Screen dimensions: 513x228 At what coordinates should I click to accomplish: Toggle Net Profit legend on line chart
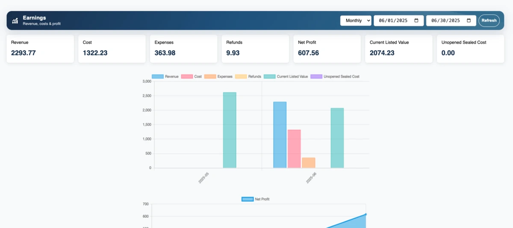coord(256,199)
